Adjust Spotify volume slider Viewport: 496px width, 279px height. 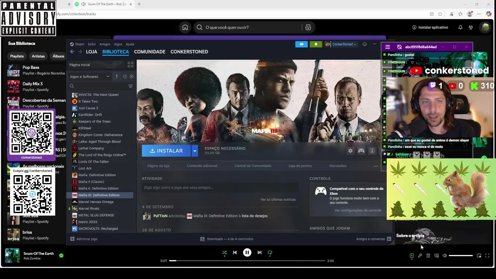point(461,256)
